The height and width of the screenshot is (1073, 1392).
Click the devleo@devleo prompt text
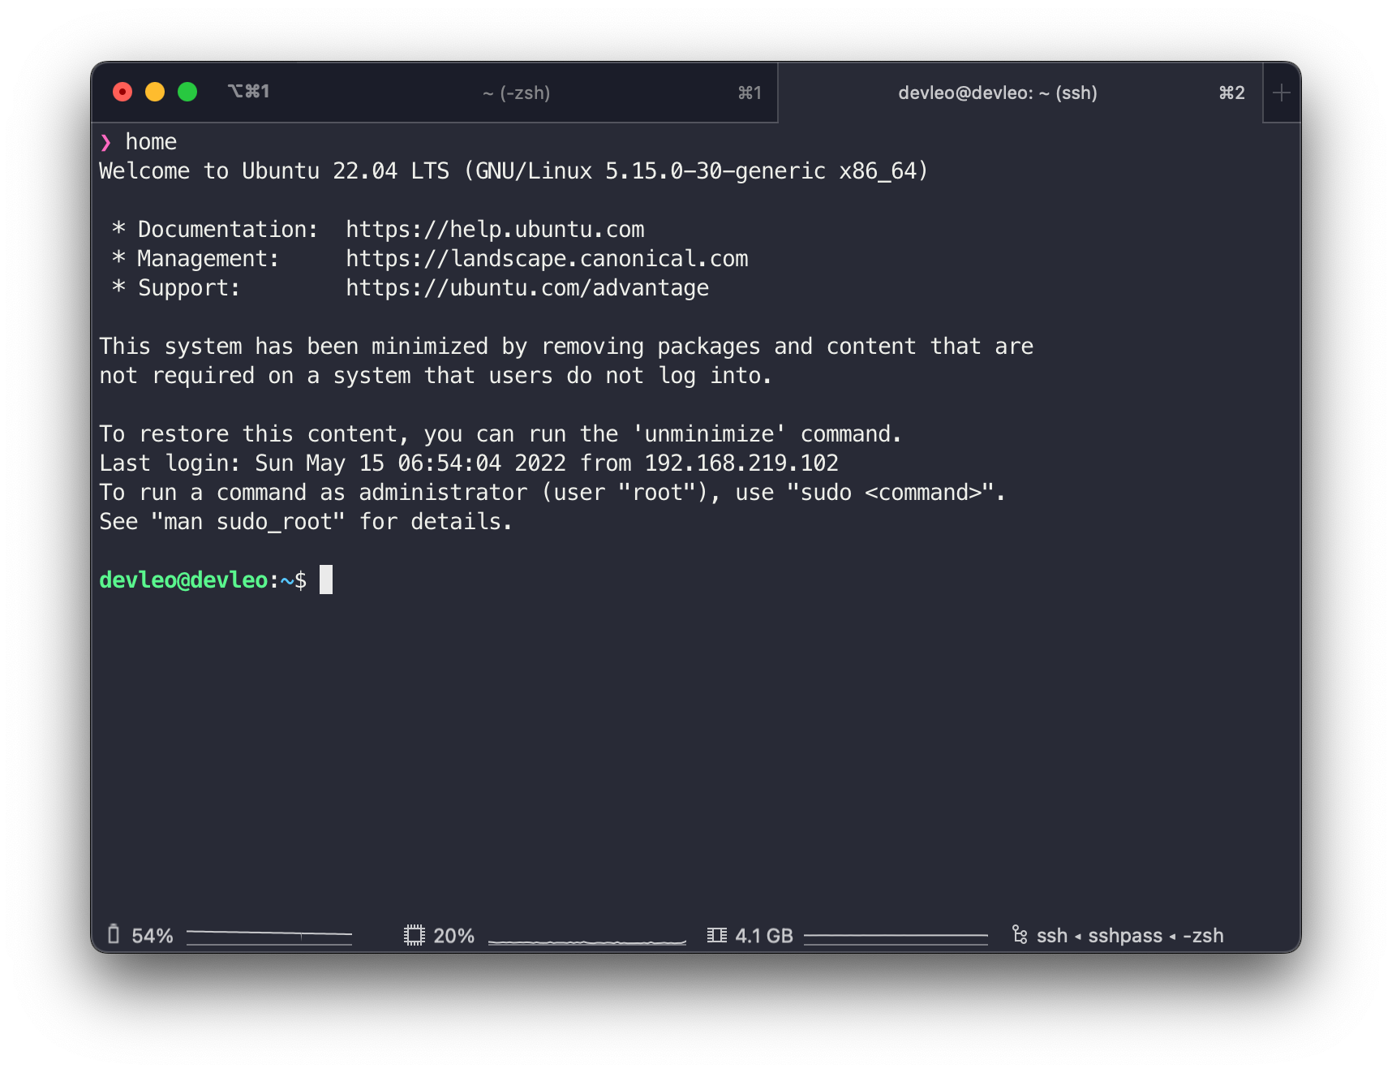183,580
